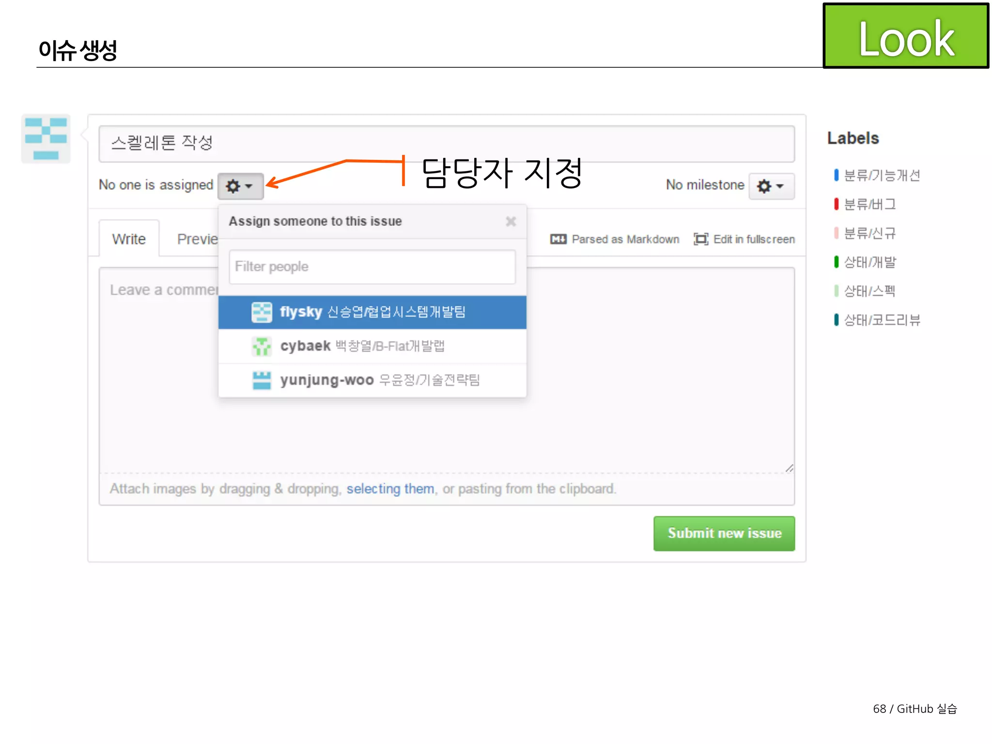Viewport: 992px width, 744px height.
Task: Assign yunjung-woo to this issue
Action: (x=372, y=380)
